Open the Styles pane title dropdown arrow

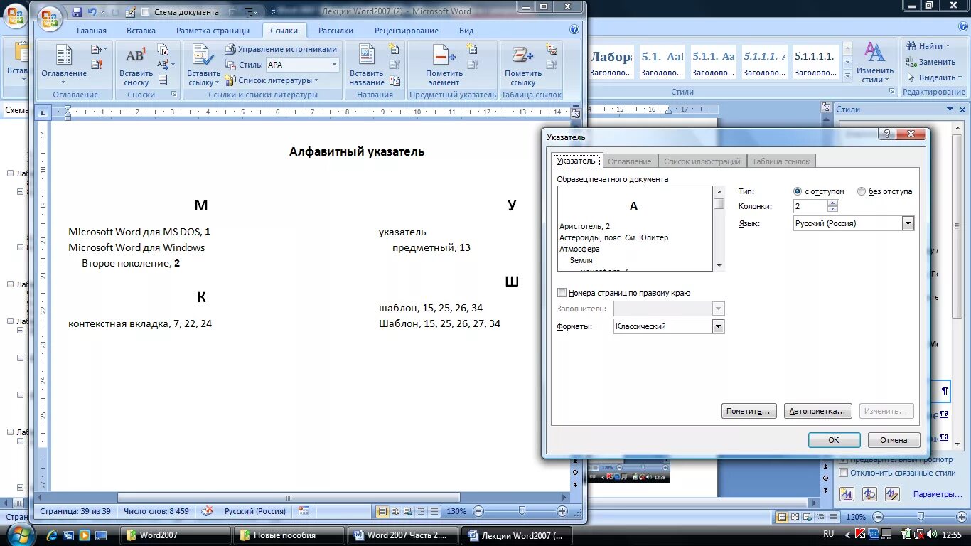point(950,109)
